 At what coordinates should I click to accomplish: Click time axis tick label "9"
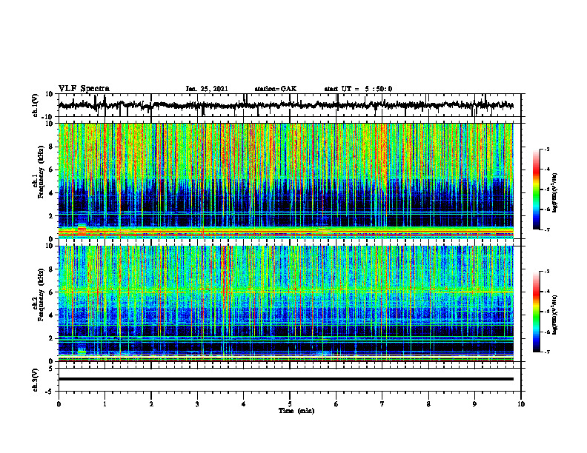474,404
